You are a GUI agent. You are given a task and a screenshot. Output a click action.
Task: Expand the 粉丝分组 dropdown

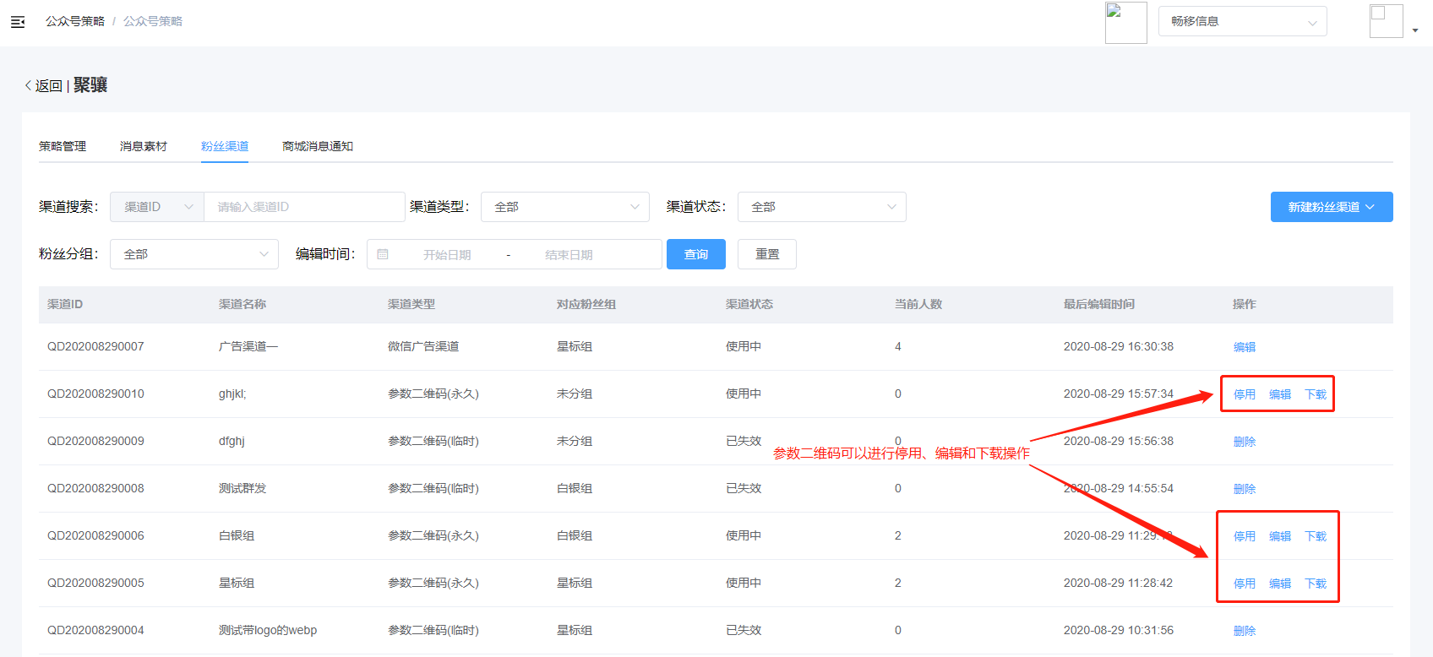[194, 254]
